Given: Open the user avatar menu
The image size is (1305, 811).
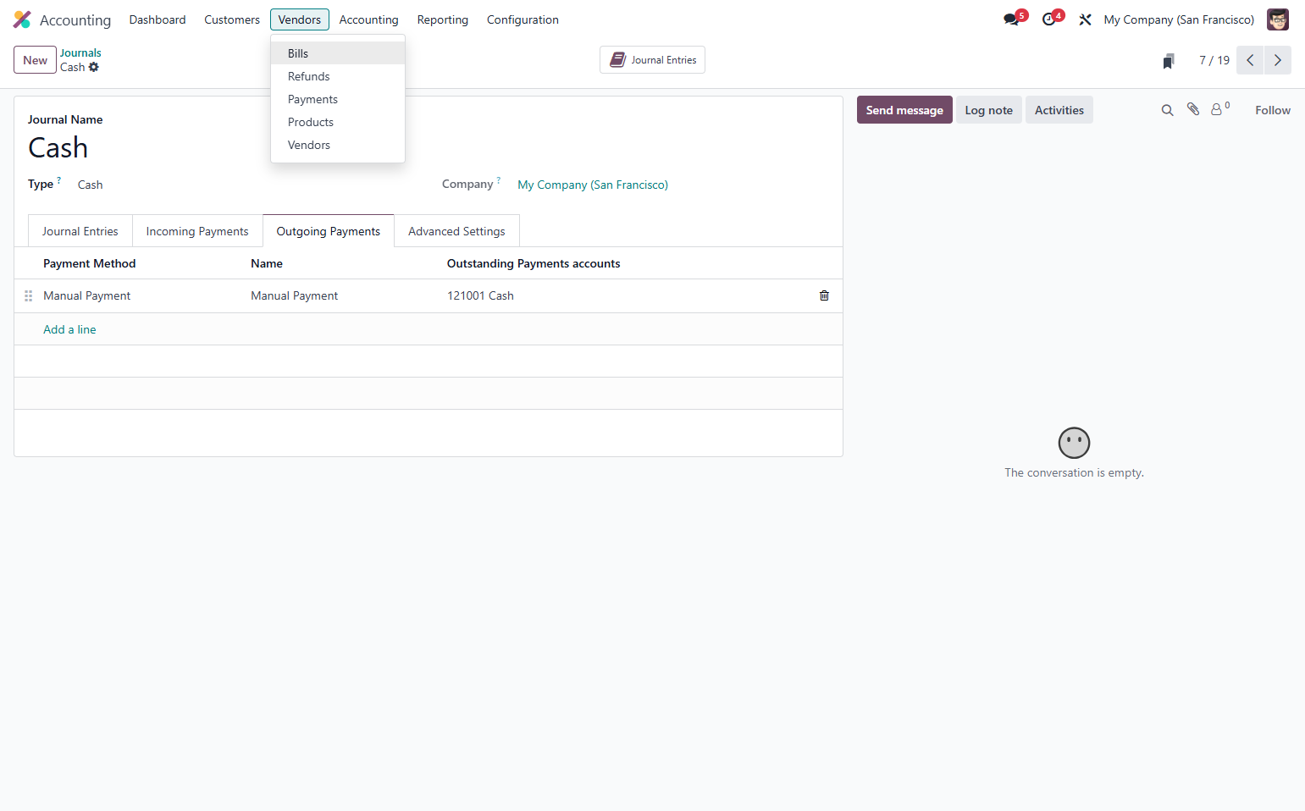Looking at the screenshot, I should point(1277,19).
